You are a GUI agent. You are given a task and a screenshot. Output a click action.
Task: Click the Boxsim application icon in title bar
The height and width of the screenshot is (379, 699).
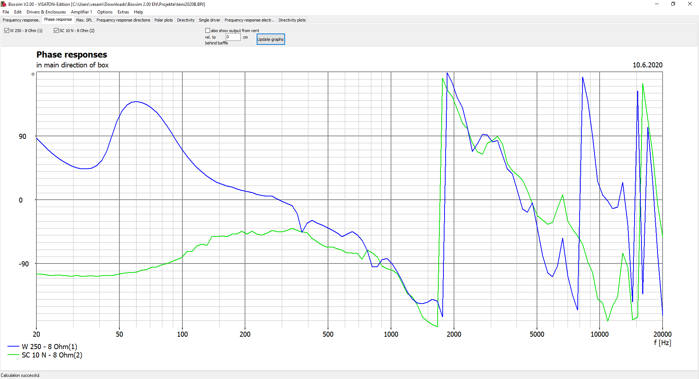click(4, 4)
